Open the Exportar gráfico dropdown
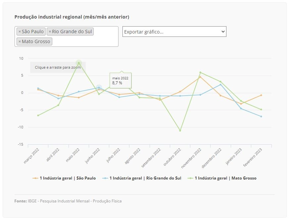The image size is (290, 220). click(x=174, y=32)
